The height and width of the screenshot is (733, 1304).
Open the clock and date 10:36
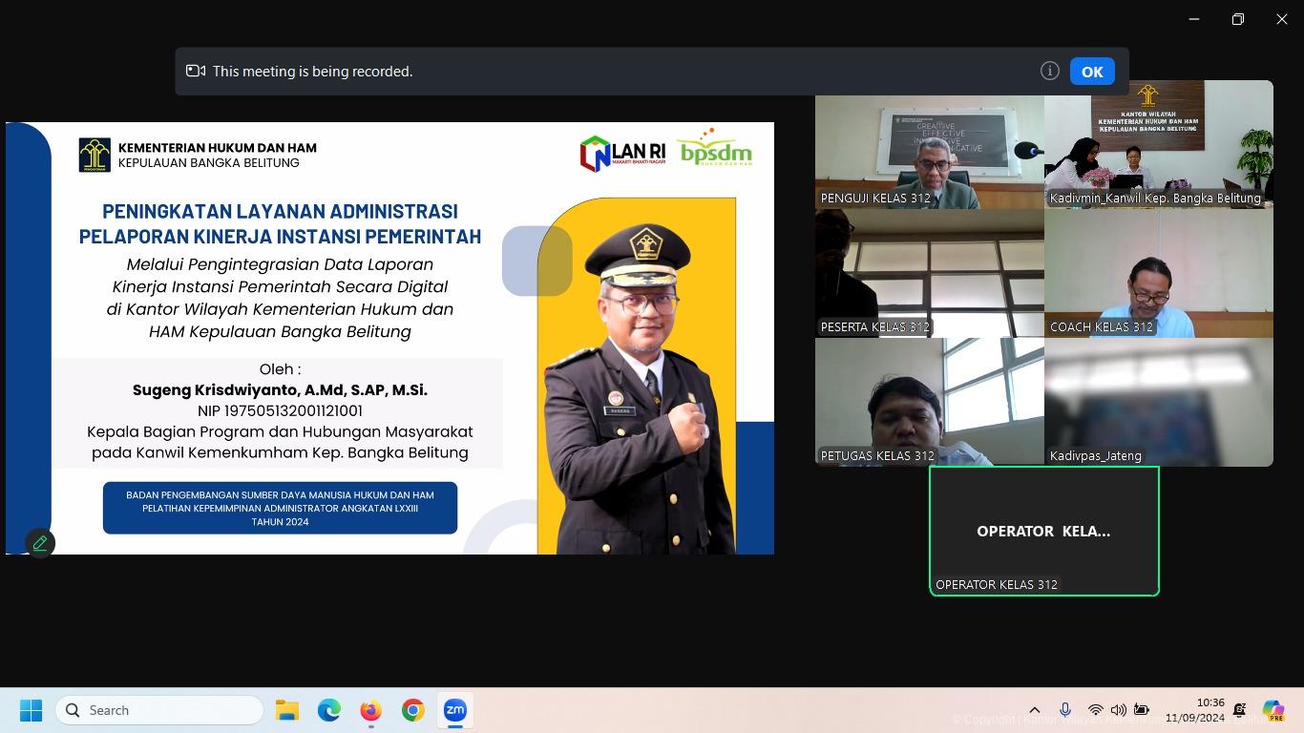click(x=1195, y=710)
